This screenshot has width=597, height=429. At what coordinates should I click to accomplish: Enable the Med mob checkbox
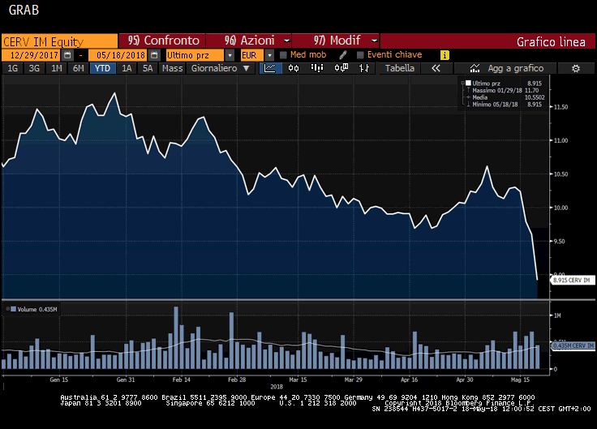coord(283,55)
